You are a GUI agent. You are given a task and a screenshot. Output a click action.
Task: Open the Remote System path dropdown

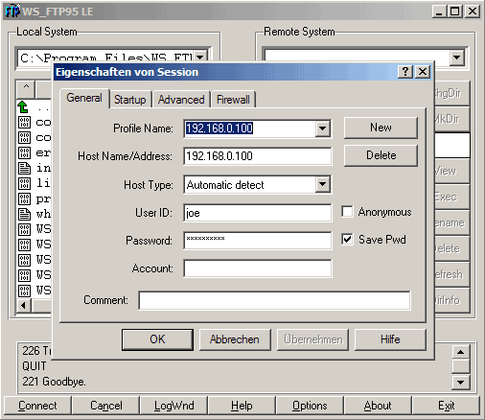[457, 58]
